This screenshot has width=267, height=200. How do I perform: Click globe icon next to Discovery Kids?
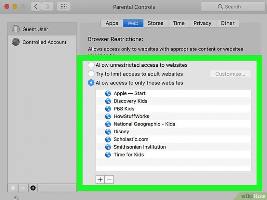pyautogui.click(x=108, y=101)
